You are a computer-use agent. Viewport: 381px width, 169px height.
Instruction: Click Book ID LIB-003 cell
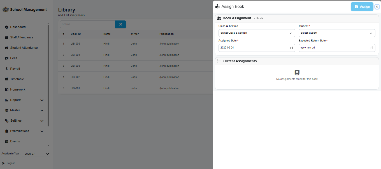coord(75,66)
